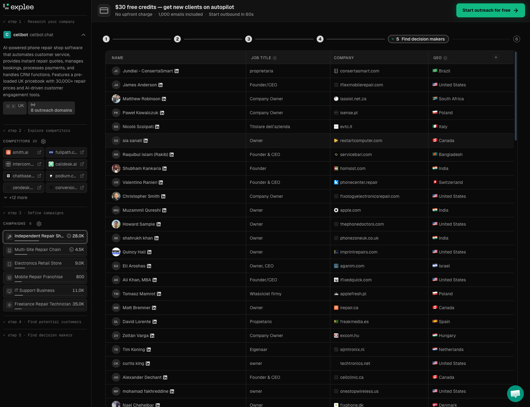Click the South Africa geo cell
Screen dimensions: 530x407
(471, 99)
